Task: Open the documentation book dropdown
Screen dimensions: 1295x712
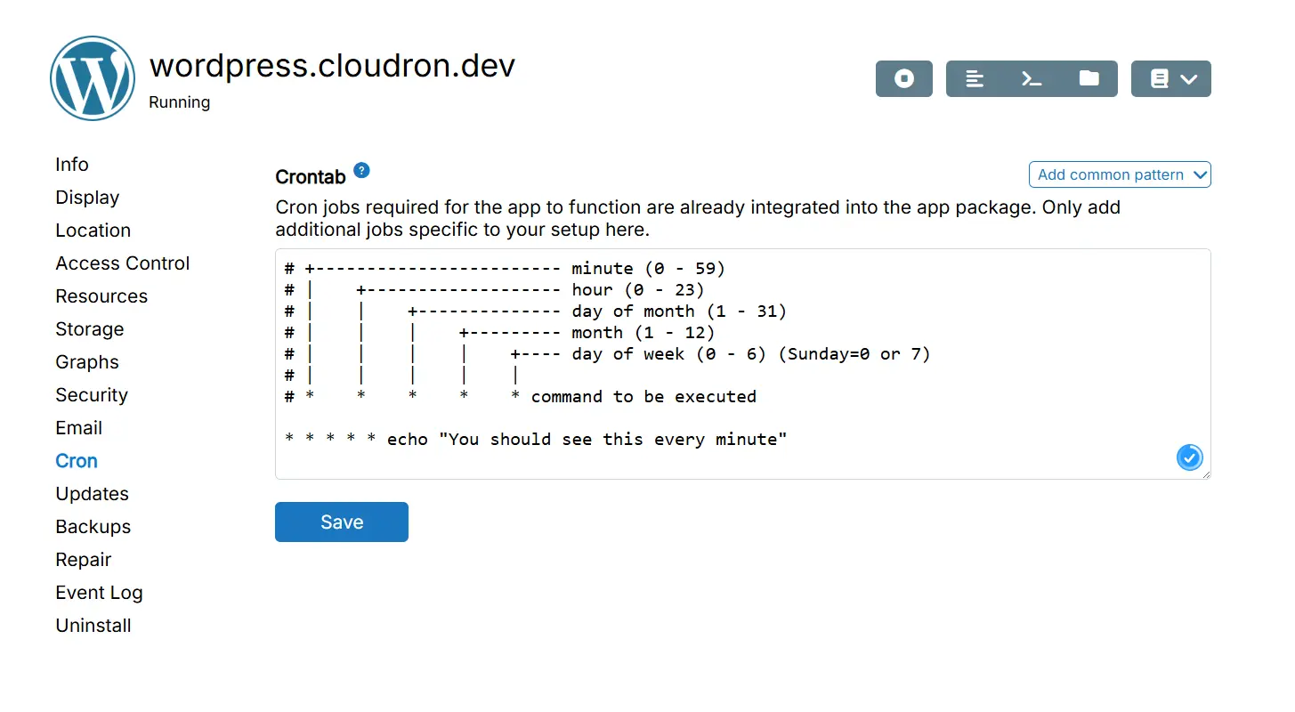Action: pos(1170,79)
